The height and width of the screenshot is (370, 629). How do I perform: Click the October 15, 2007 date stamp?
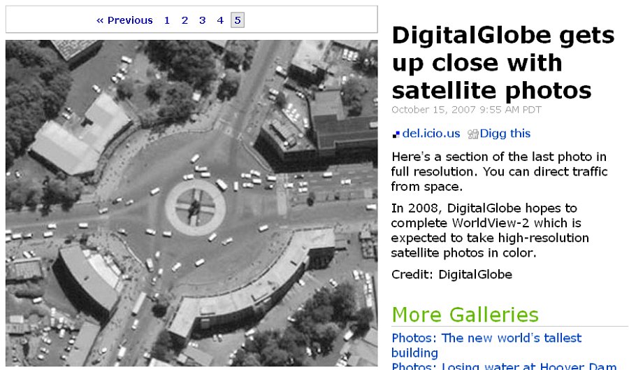(467, 110)
